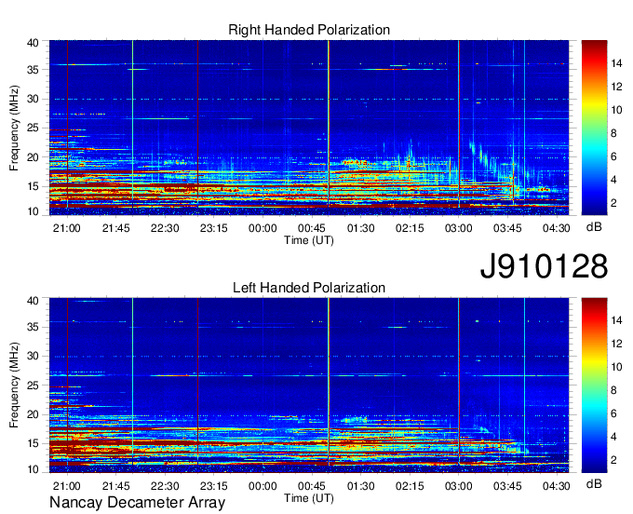Viewport: 633px width, 514px height.
Task: Click the Left Handed Polarization title
Action: [x=309, y=288]
